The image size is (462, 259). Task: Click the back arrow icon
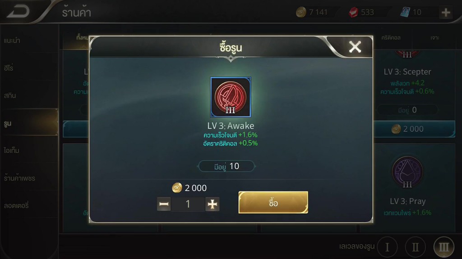tap(18, 12)
